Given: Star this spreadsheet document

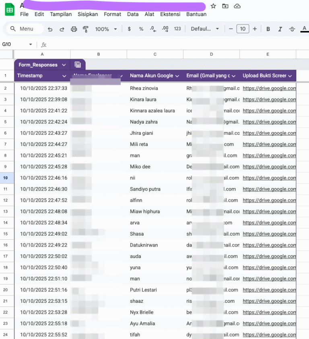Looking at the screenshot, I should point(213,6).
